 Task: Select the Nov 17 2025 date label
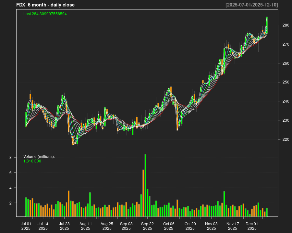(233, 225)
